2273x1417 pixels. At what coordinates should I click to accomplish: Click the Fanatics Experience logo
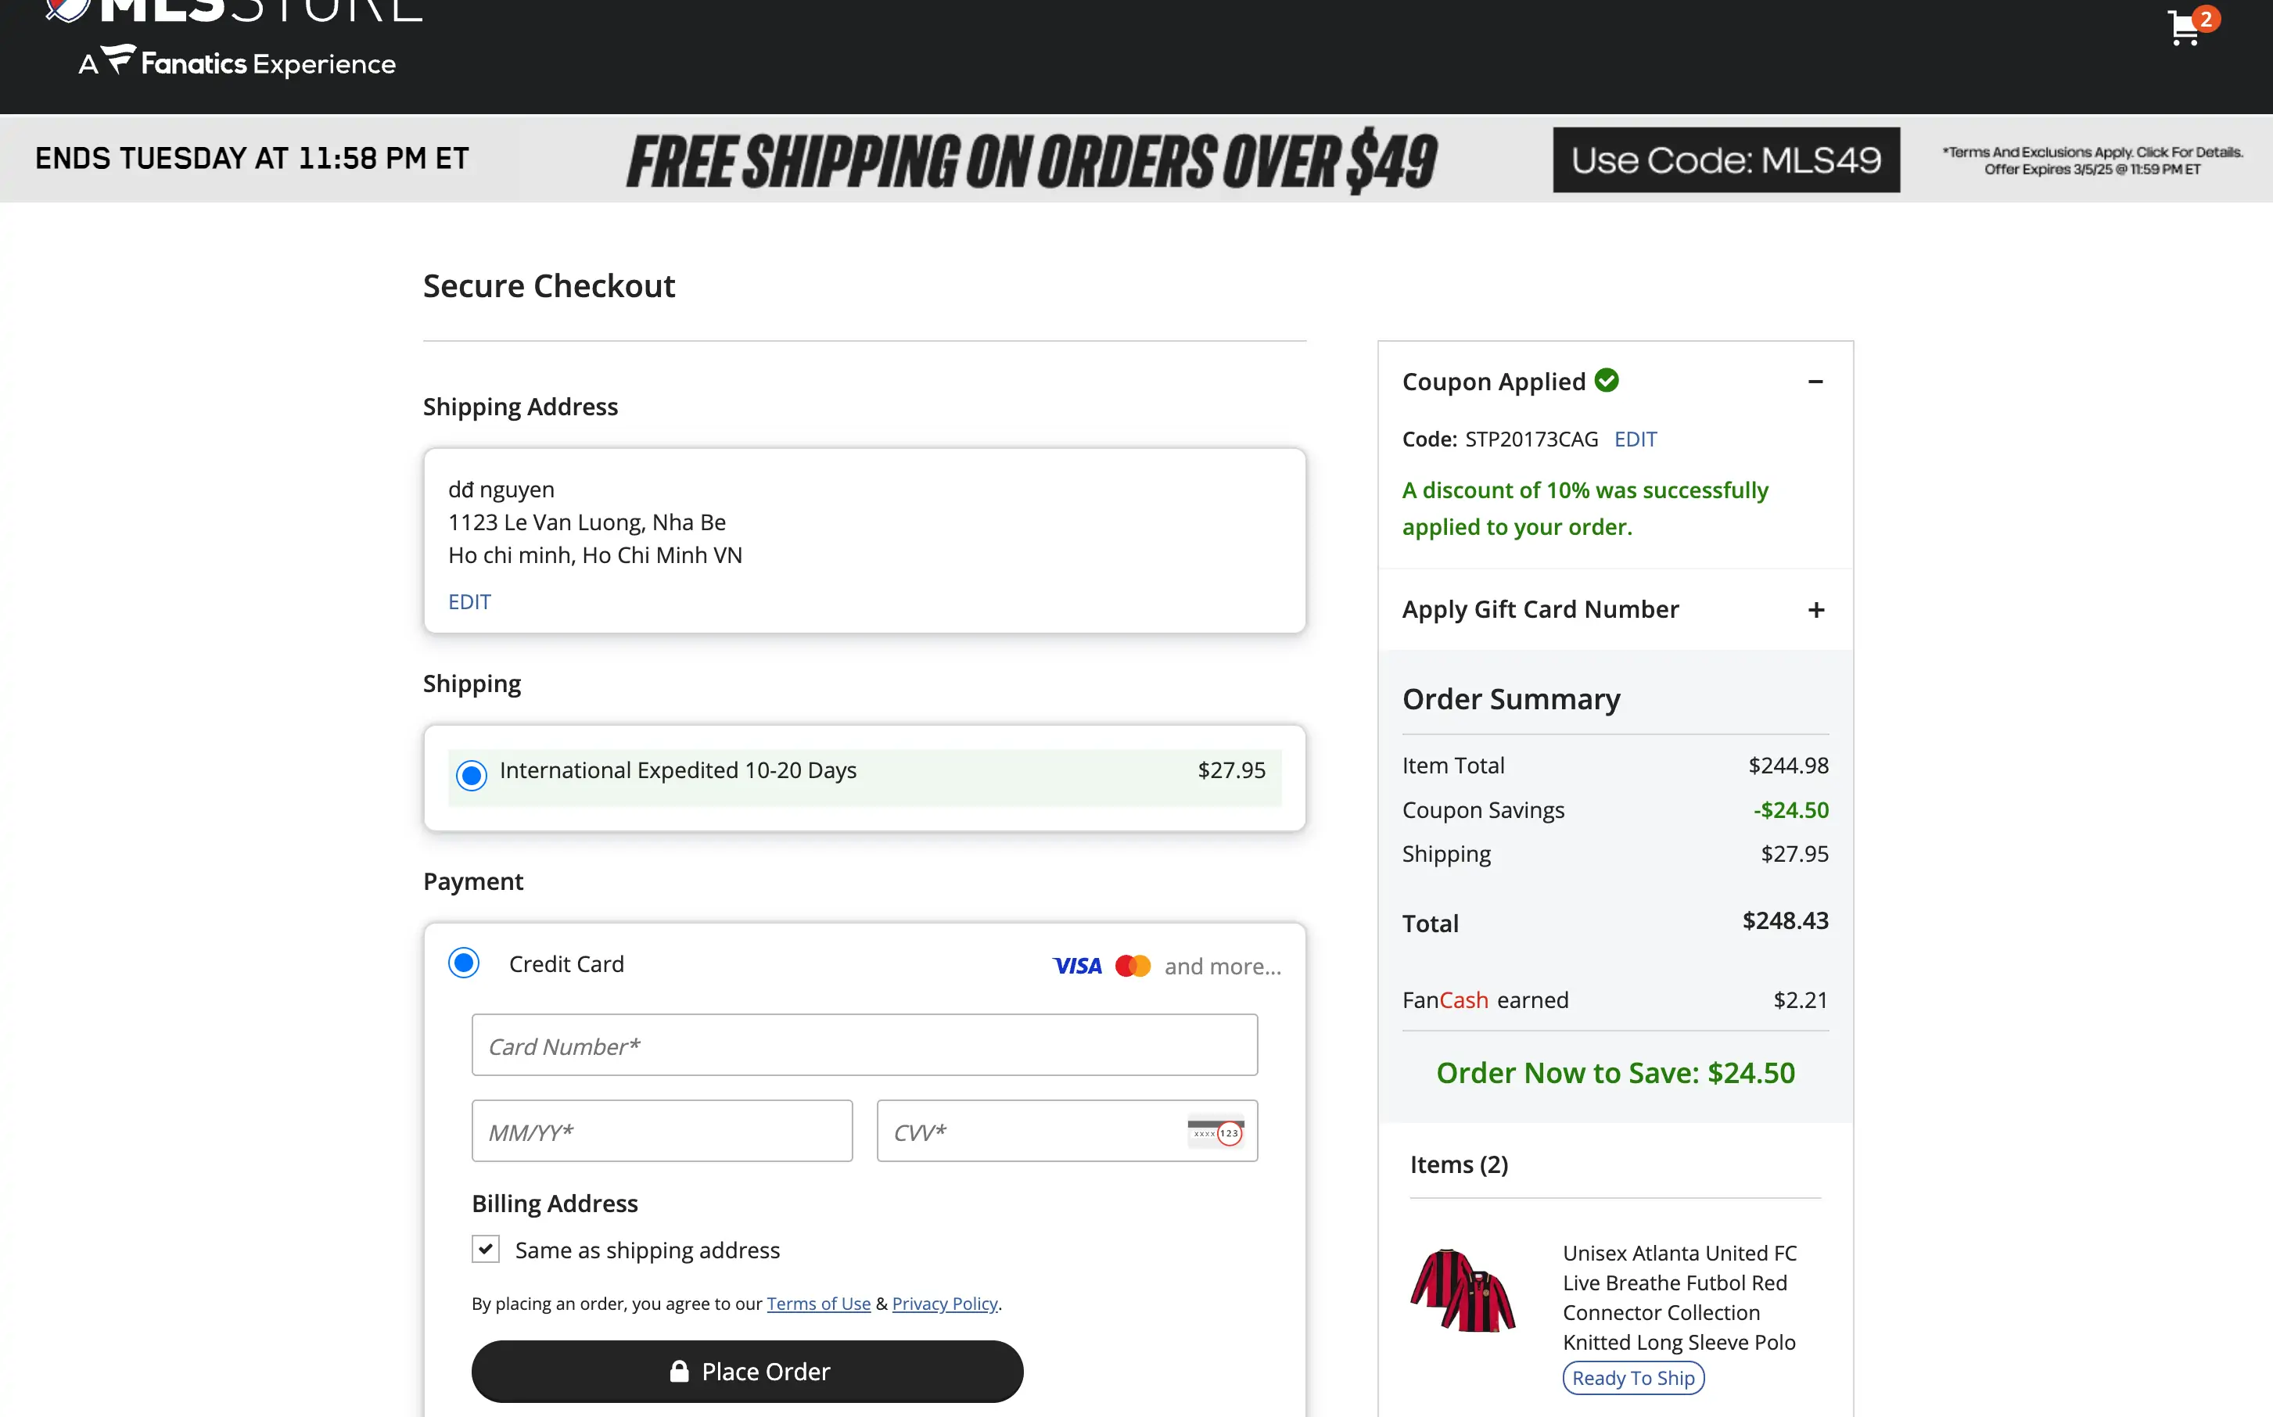(238, 63)
